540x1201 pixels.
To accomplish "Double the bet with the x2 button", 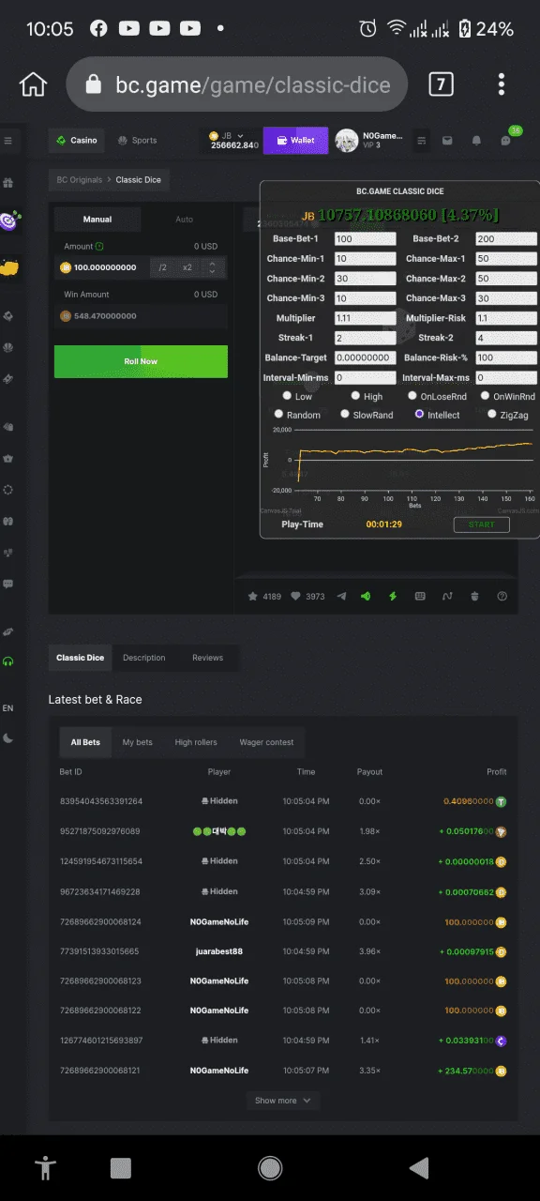I will [187, 267].
